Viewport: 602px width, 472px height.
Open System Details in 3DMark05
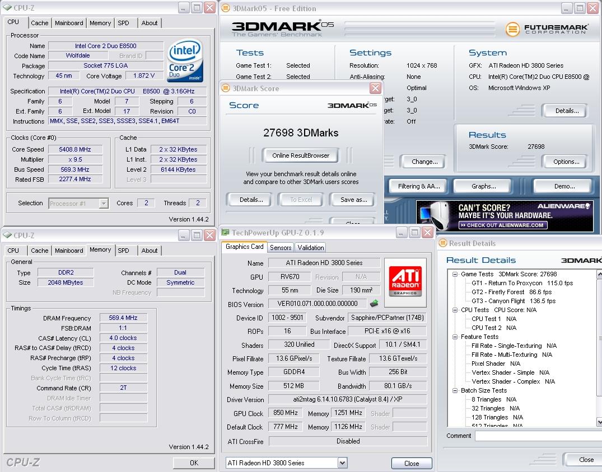click(567, 111)
